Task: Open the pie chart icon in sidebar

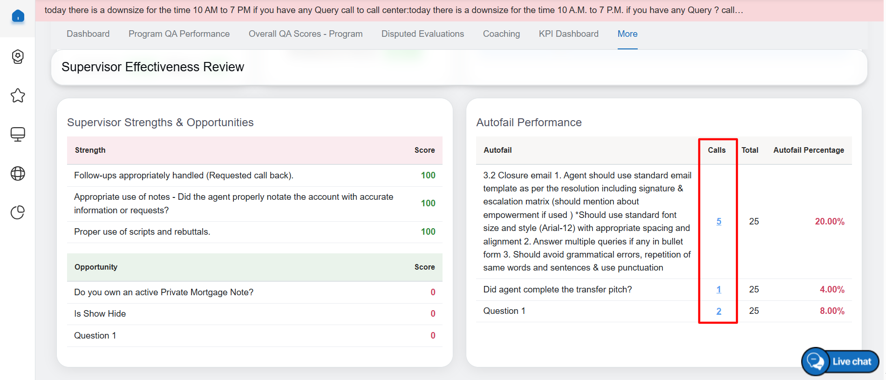Action: (18, 212)
